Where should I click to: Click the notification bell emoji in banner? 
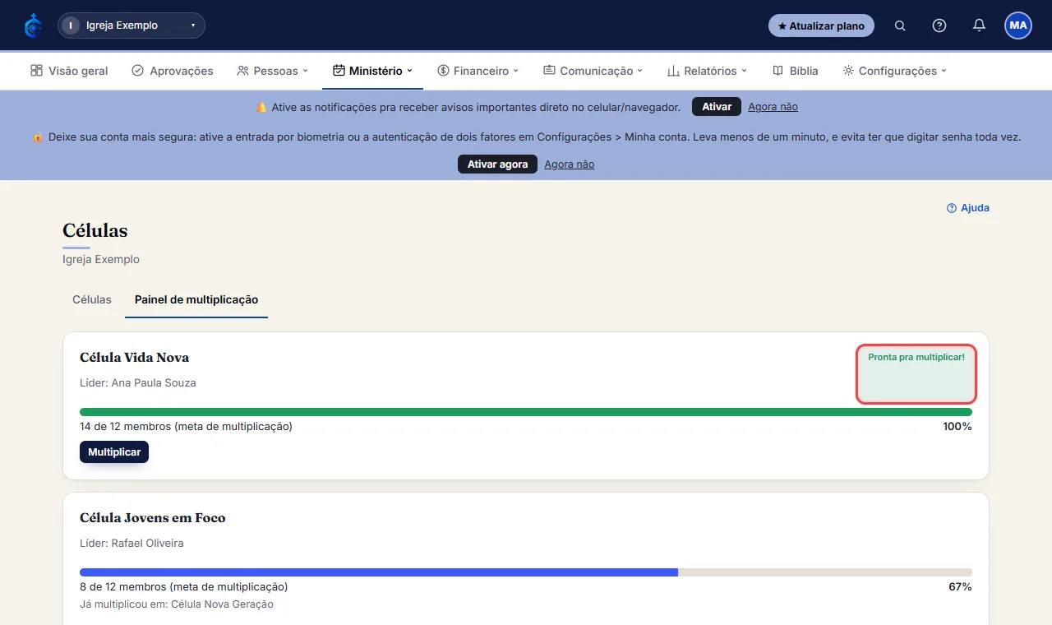coord(261,107)
